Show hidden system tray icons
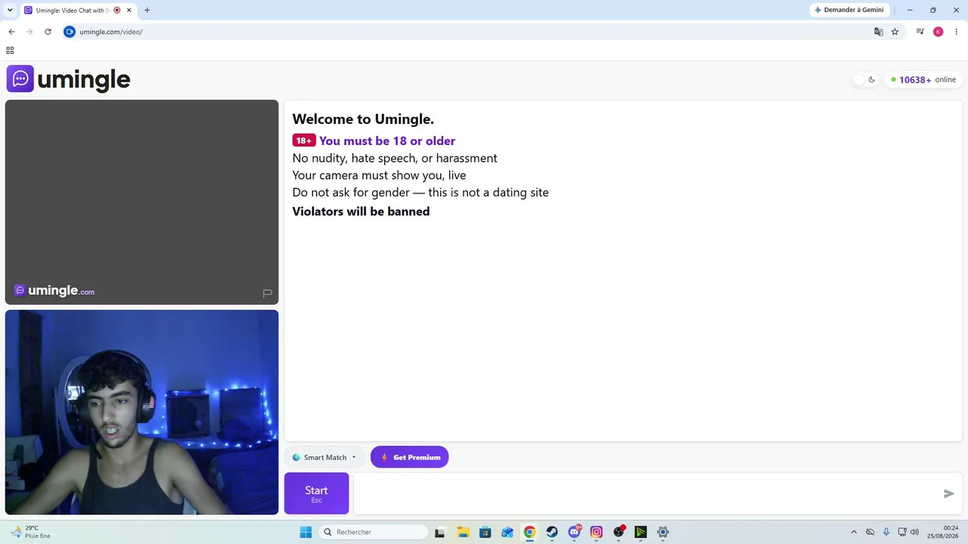This screenshot has width=968, height=544. tap(854, 532)
